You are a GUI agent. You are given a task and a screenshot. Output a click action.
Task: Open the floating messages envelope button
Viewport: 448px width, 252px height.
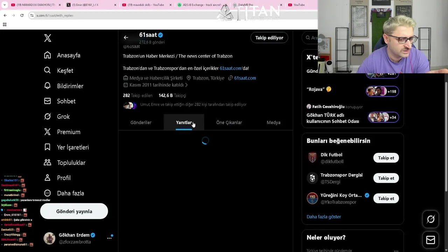tap(430, 240)
